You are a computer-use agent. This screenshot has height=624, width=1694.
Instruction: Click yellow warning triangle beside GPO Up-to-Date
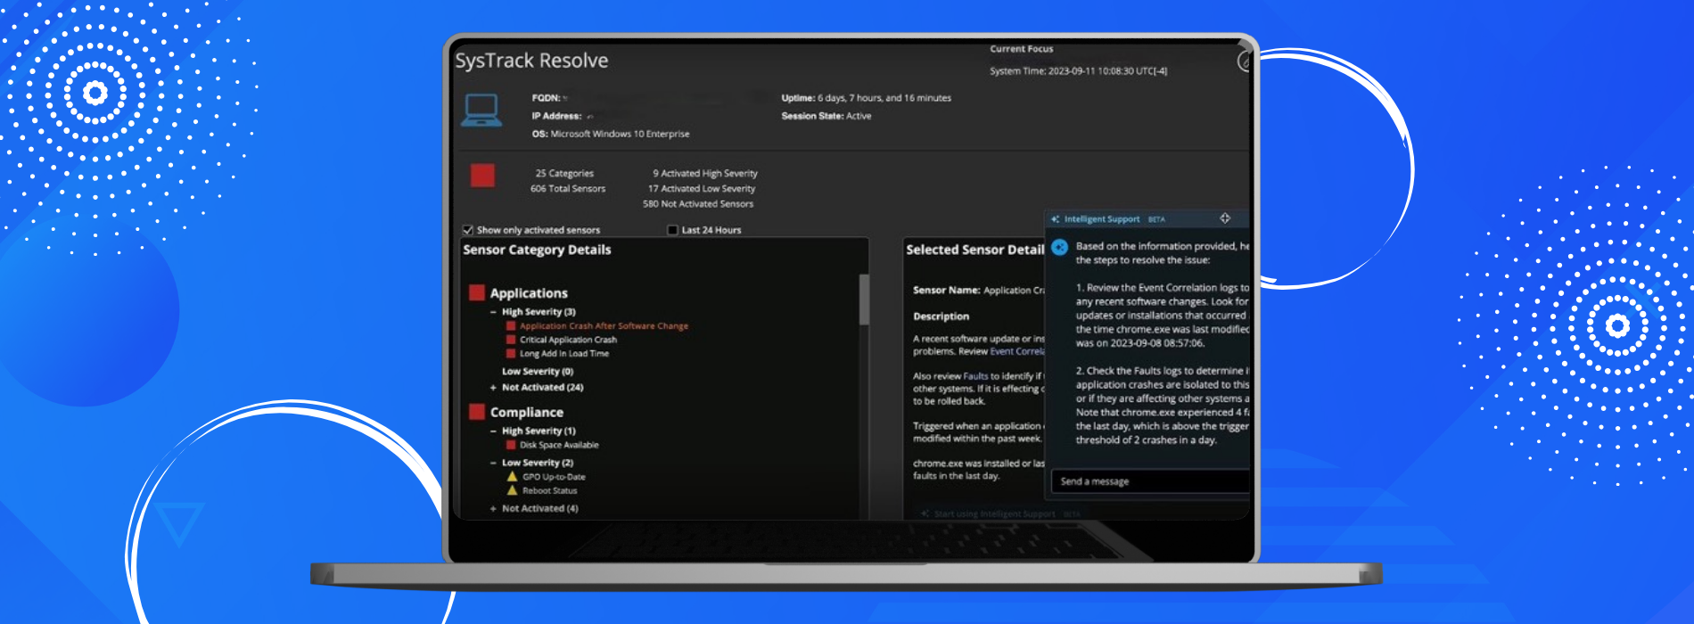[512, 477]
